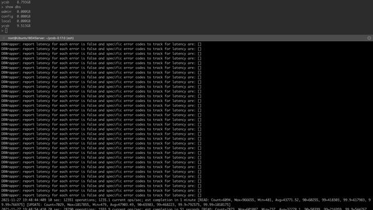Click the 'READ: Count=6094' statistic
This screenshot has height=210, width=373.
pyautogui.click(x=215, y=200)
